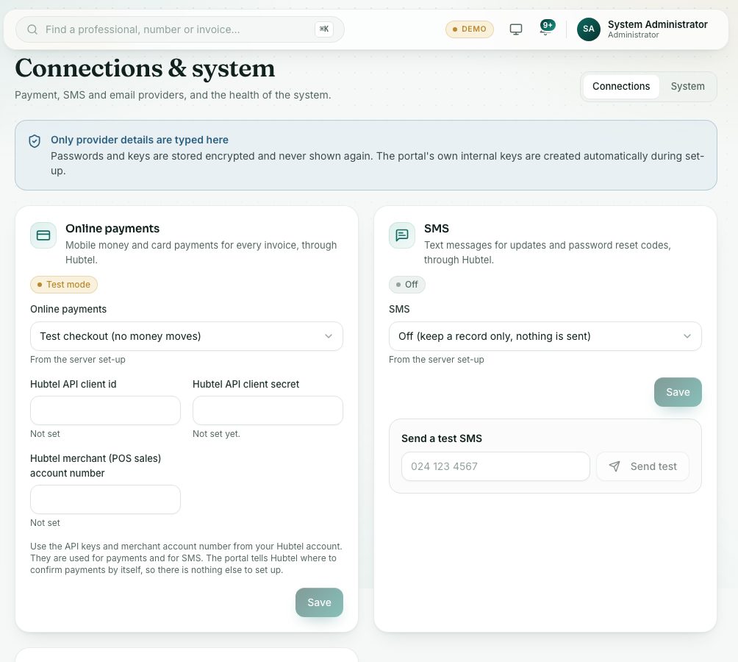The height and width of the screenshot is (662, 738).
Task: Click the Test mode status badge
Action: 64,285
